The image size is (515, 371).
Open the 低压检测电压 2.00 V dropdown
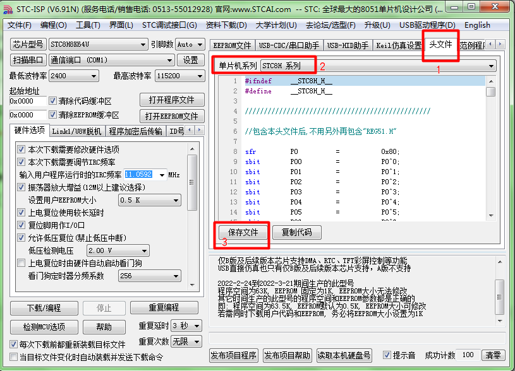118,250
